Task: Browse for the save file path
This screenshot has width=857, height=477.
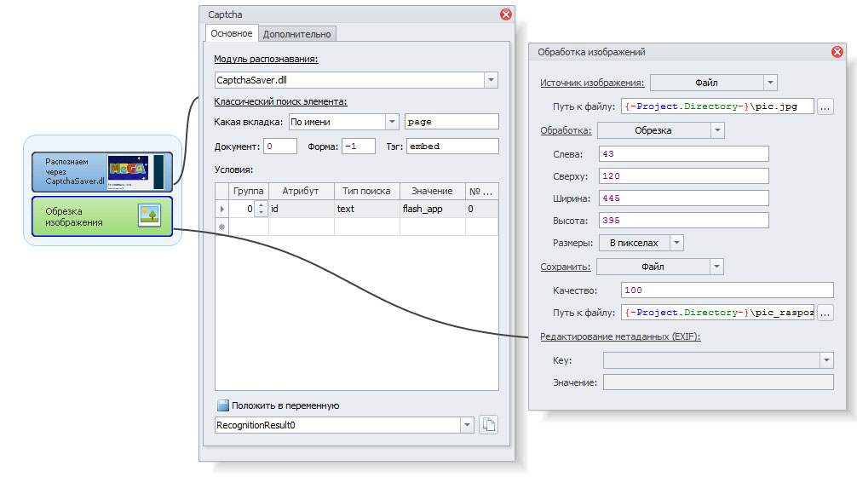Action: point(825,313)
